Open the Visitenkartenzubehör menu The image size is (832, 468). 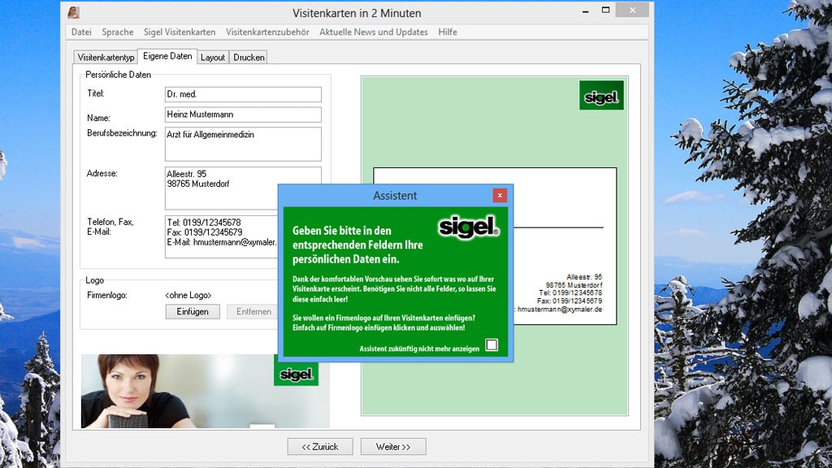coord(267,32)
